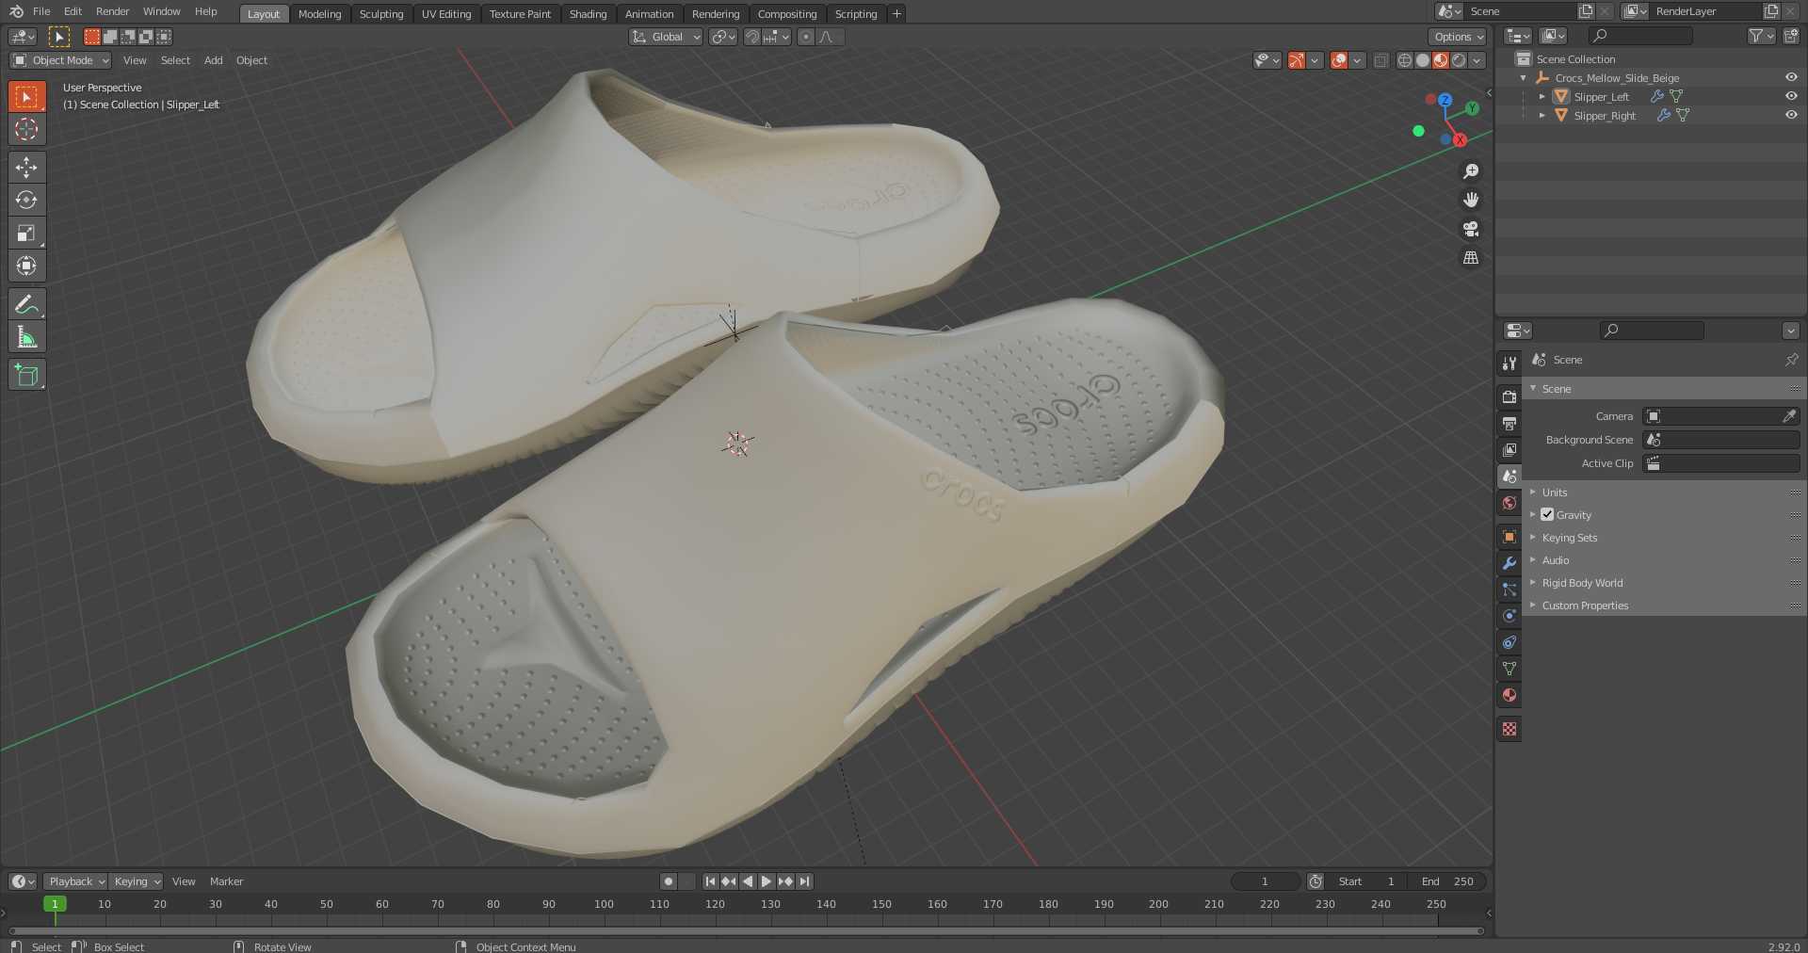Screen dimensions: 1808x953
Task: Open the Material properties tab
Action: point(1509,694)
